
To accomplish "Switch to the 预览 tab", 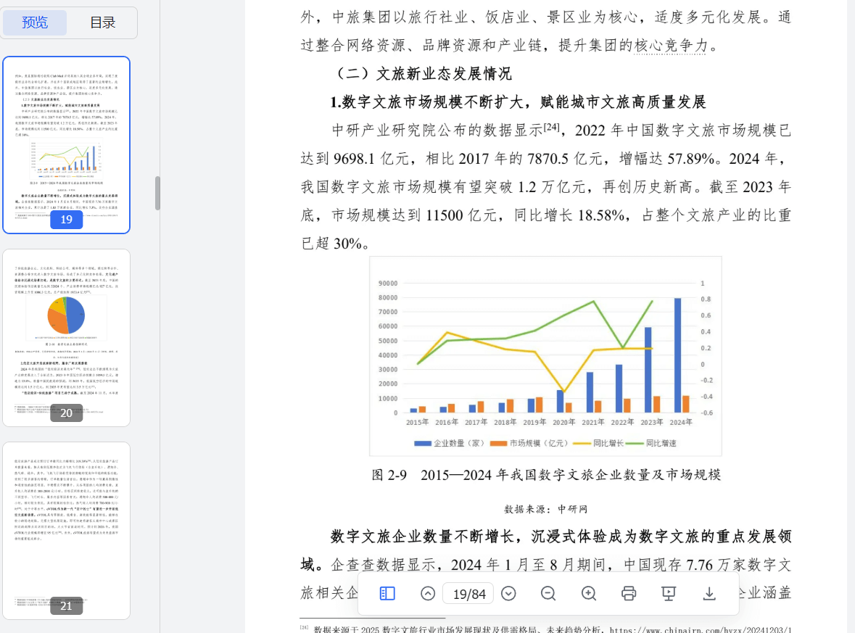I will [35, 23].
